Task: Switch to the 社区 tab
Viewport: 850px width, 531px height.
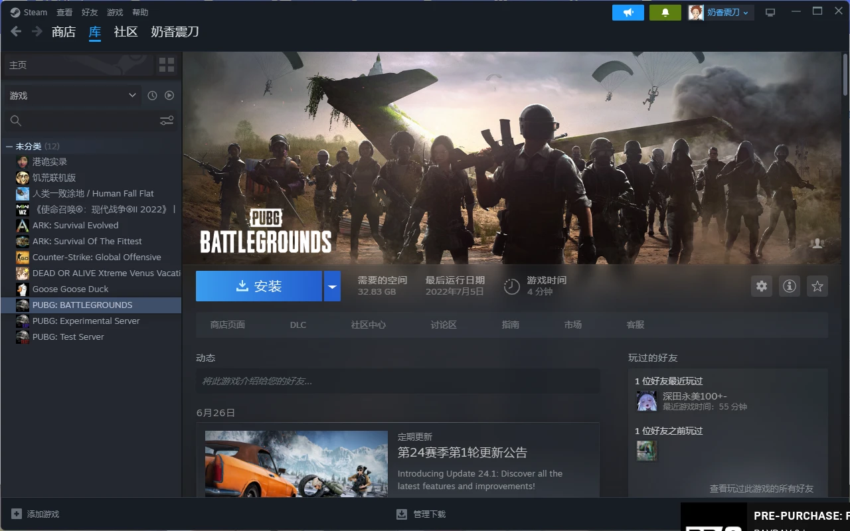Action: point(126,31)
